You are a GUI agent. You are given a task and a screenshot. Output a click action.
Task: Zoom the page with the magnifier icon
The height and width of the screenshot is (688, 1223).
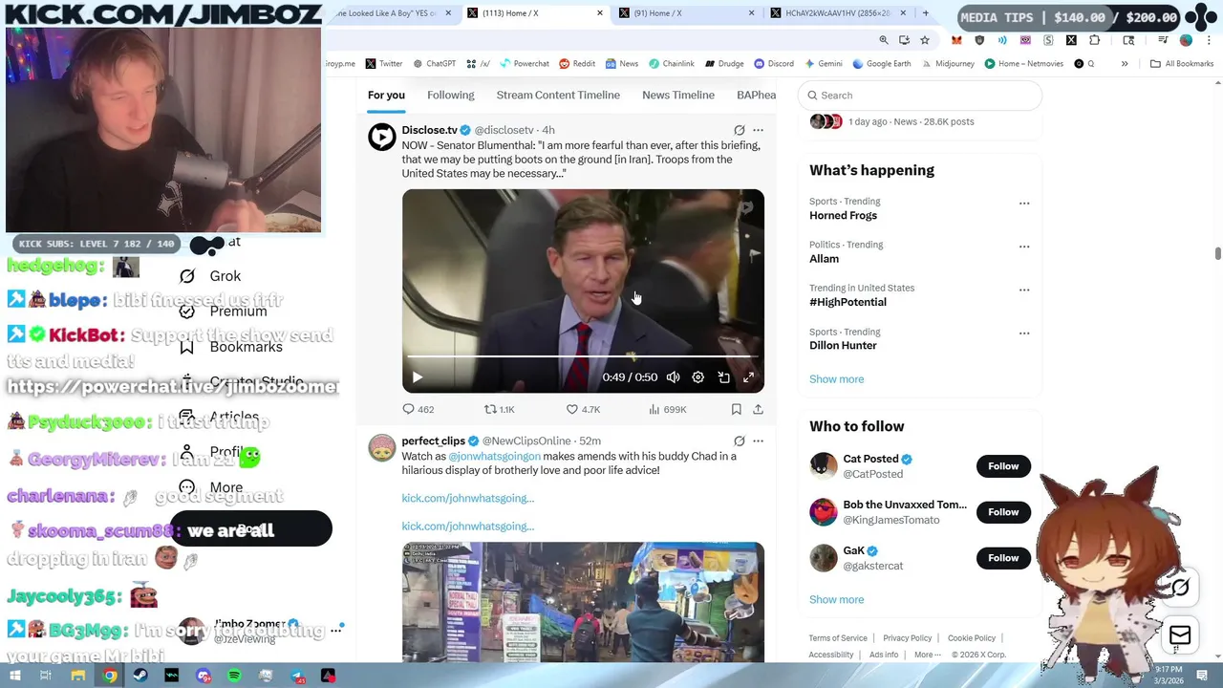tap(884, 40)
